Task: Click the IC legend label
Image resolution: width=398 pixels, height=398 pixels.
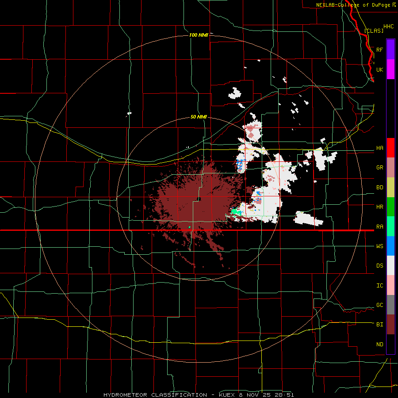Action: (379, 286)
